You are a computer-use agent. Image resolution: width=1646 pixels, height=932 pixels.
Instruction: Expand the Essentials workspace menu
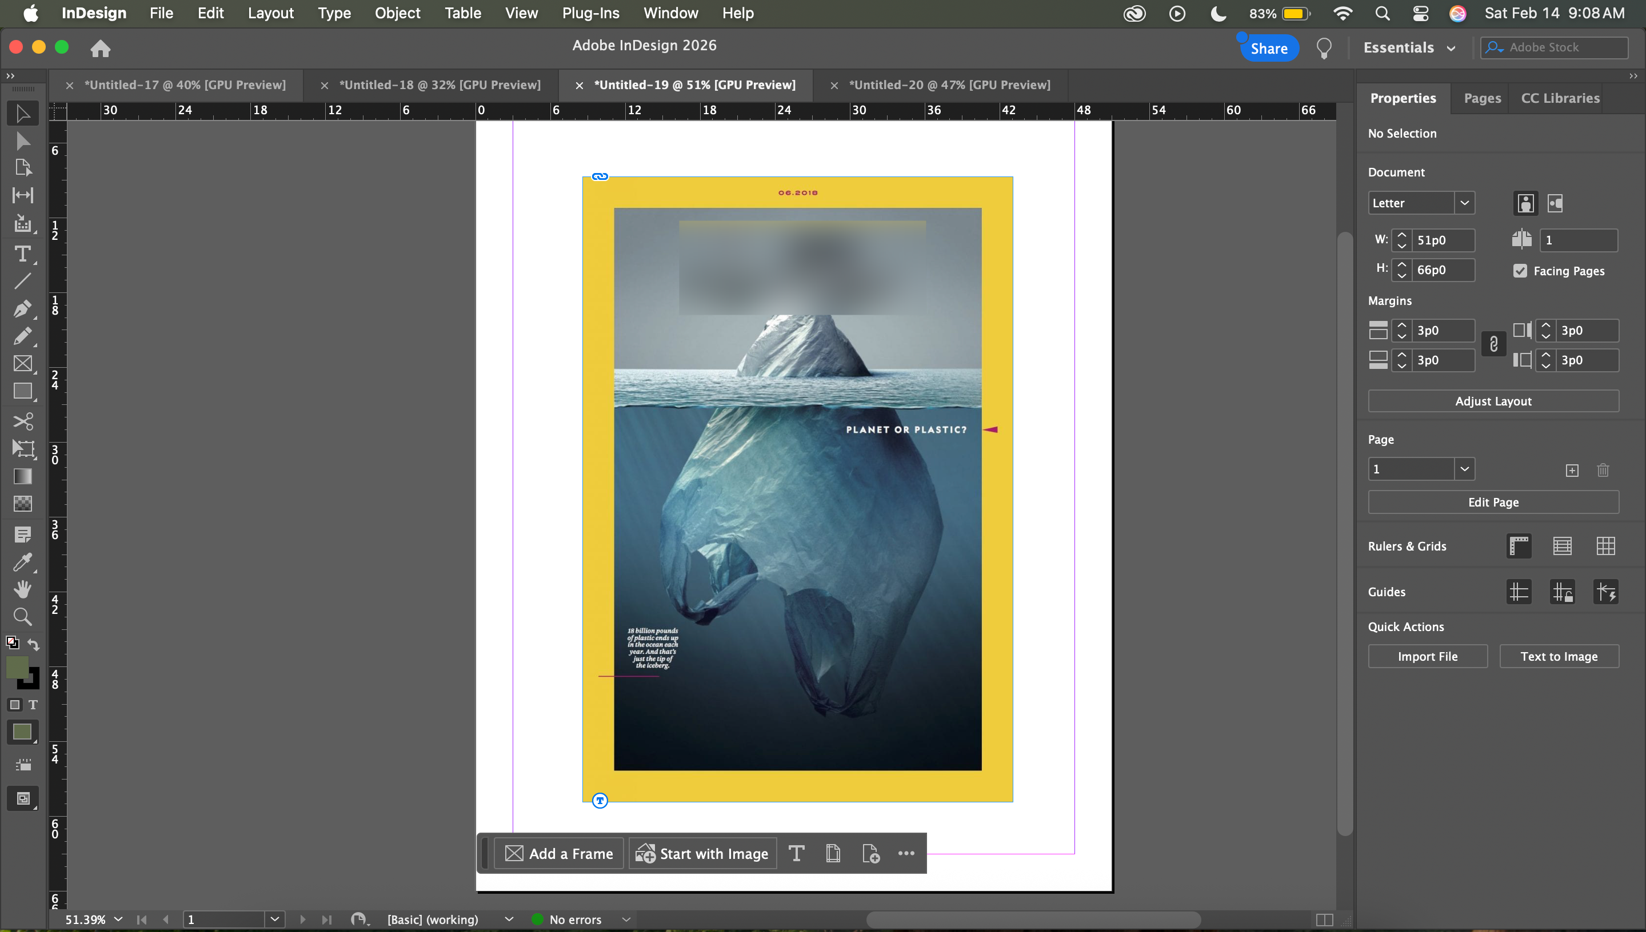1409,48
